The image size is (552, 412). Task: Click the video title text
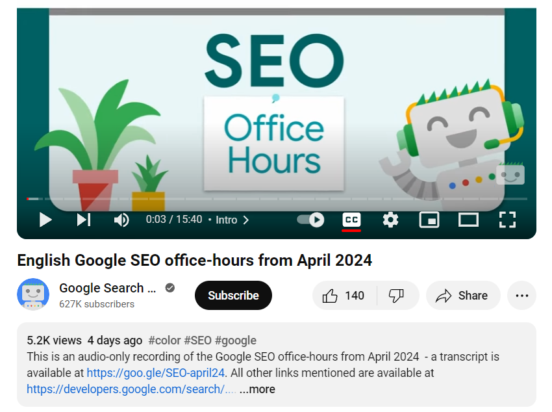coord(194,261)
